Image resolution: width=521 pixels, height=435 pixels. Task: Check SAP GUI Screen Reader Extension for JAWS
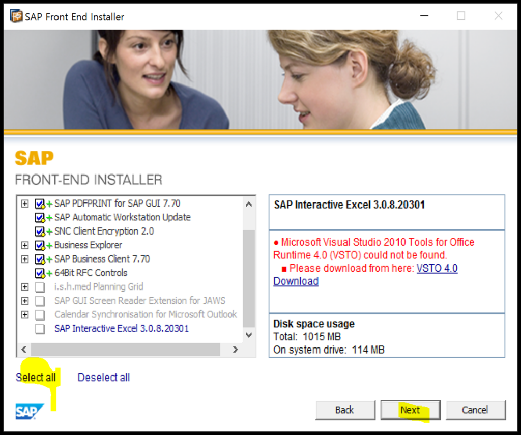tap(40, 301)
